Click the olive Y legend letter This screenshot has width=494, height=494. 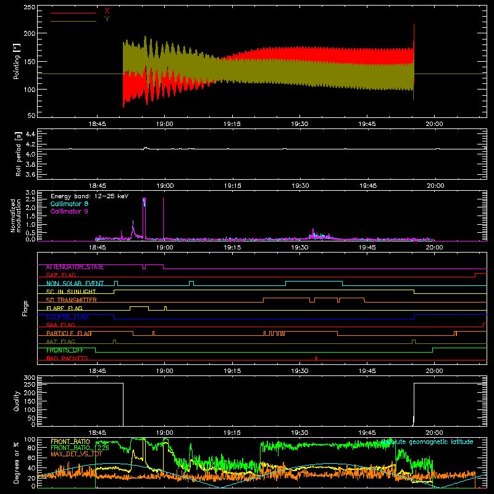107,19
